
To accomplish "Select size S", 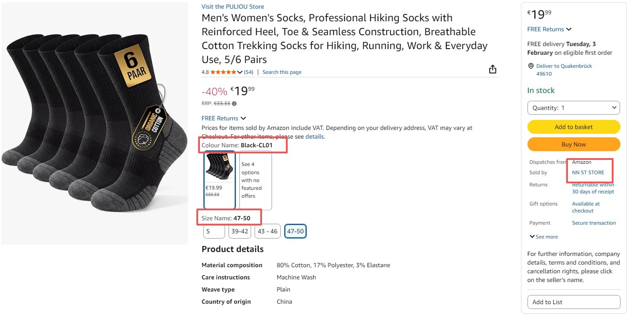I will click(x=214, y=231).
